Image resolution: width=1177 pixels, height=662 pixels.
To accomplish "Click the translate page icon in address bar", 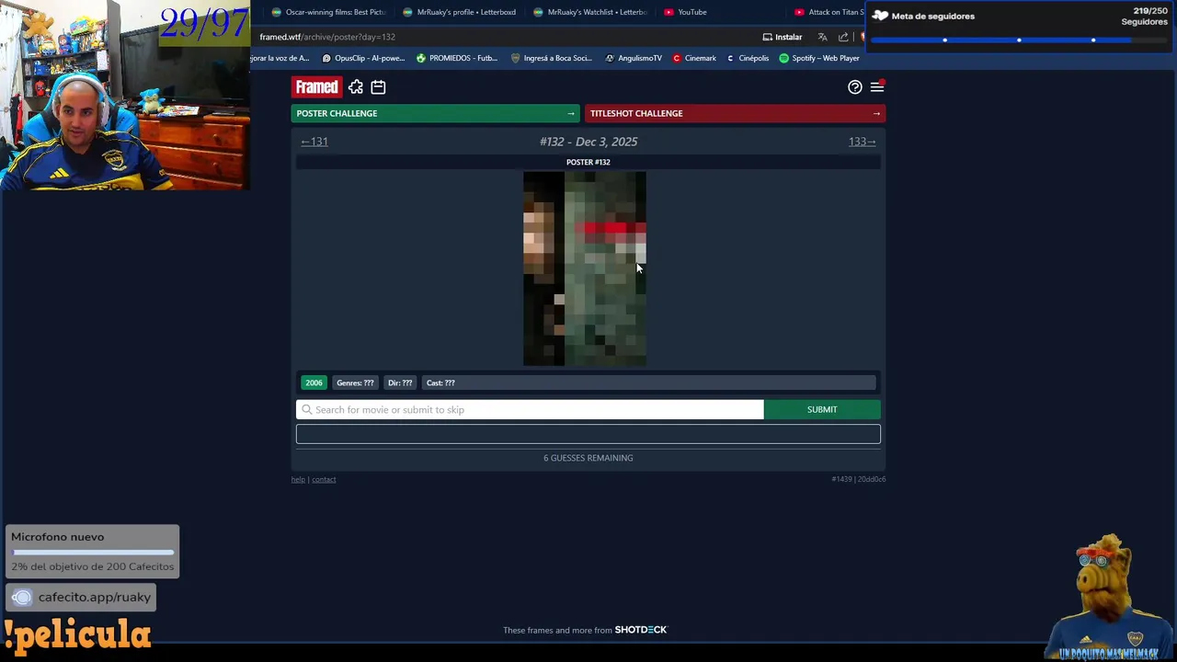I will (822, 37).
